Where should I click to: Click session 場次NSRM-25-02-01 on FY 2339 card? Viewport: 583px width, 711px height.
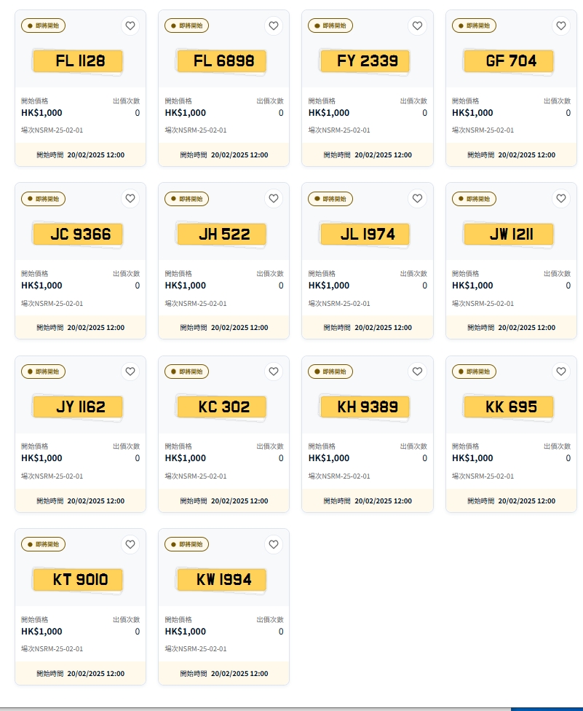point(339,130)
